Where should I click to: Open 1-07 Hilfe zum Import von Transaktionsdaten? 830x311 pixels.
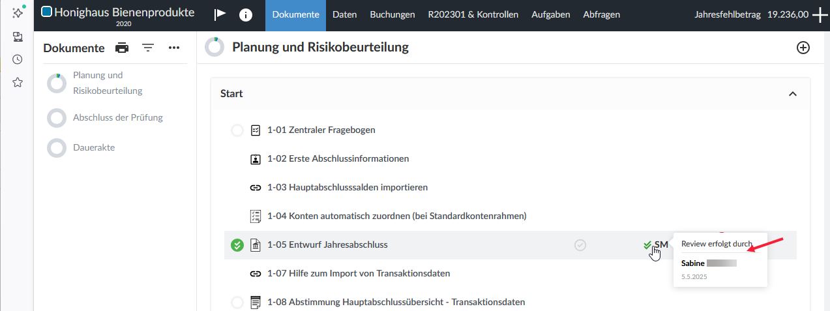coord(359,274)
